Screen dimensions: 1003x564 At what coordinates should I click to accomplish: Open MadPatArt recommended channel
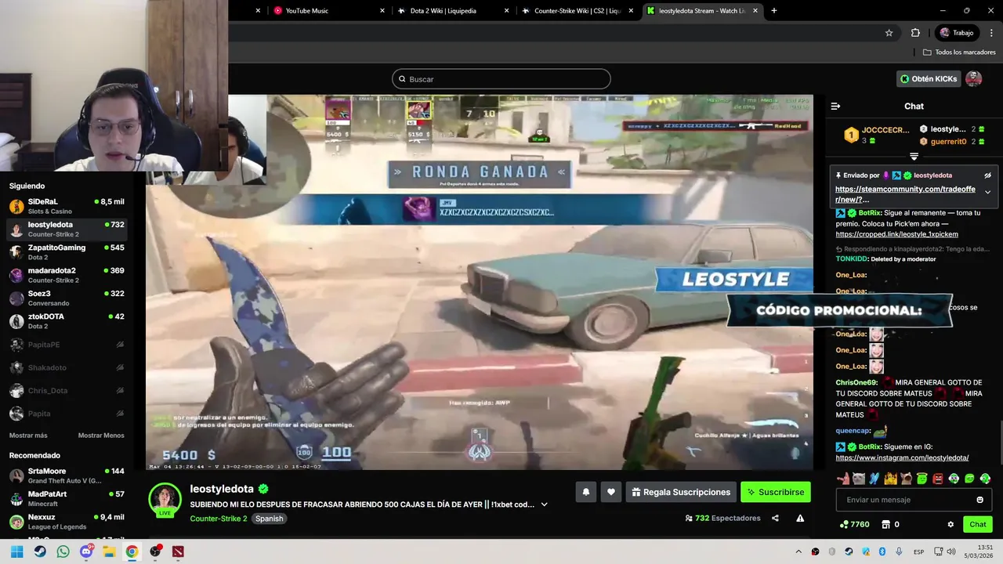click(x=67, y=499)
